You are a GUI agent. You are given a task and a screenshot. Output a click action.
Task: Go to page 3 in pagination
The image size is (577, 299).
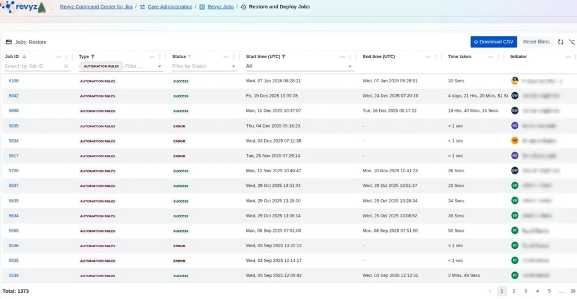pos(526,291)
